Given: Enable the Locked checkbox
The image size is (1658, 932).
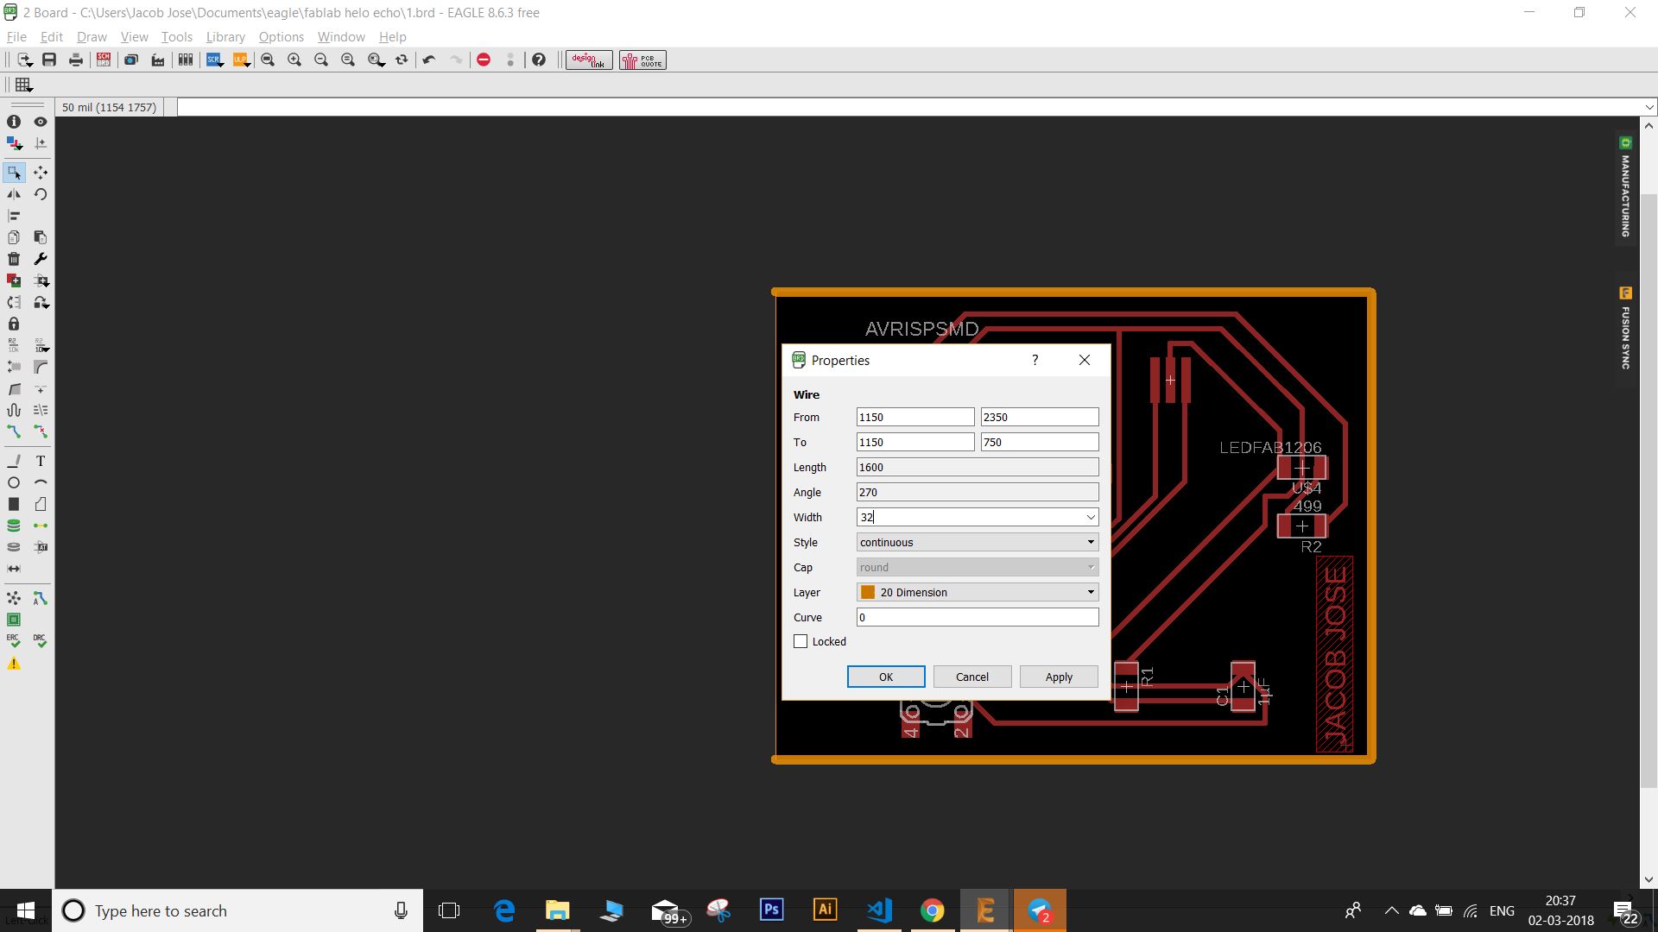Looking at the screenshot, I should tap(801, 641).
